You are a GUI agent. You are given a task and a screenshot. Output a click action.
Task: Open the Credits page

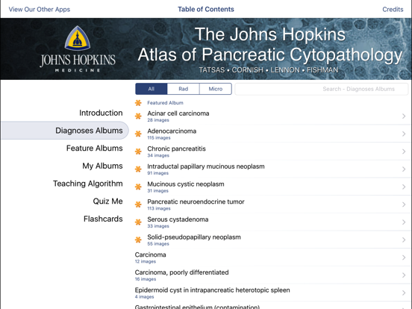(x=393, y=9)
